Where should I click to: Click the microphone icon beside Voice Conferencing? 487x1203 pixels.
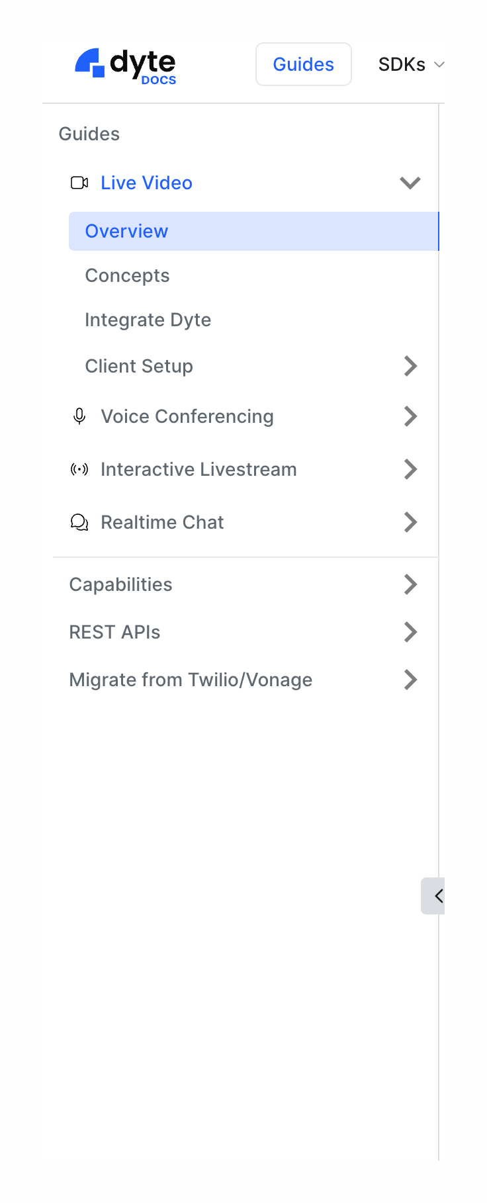point(79,416)
